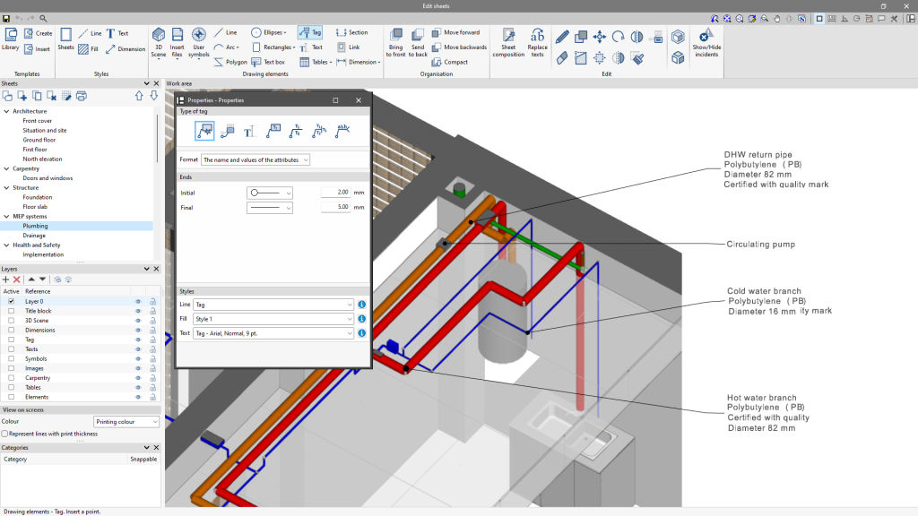This screenshot has width=918, height=516.
Task: Edit the Final end size field
Action: 335,207
